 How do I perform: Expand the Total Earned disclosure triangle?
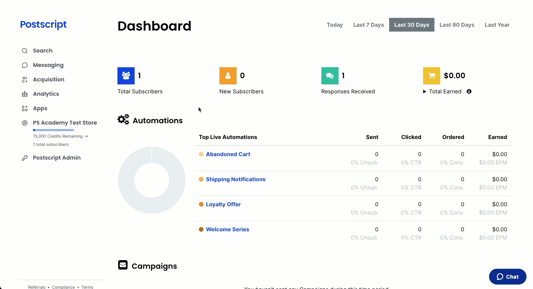click(x=425, y=92)
